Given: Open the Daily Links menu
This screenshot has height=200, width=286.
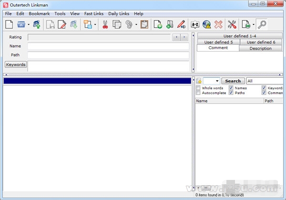Looking at the screenshot, I should coord(119,14).
